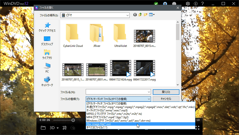Click gray disc icon in WinDVD title bar
This screenshot has height=135, width=239.
[174, 3]
